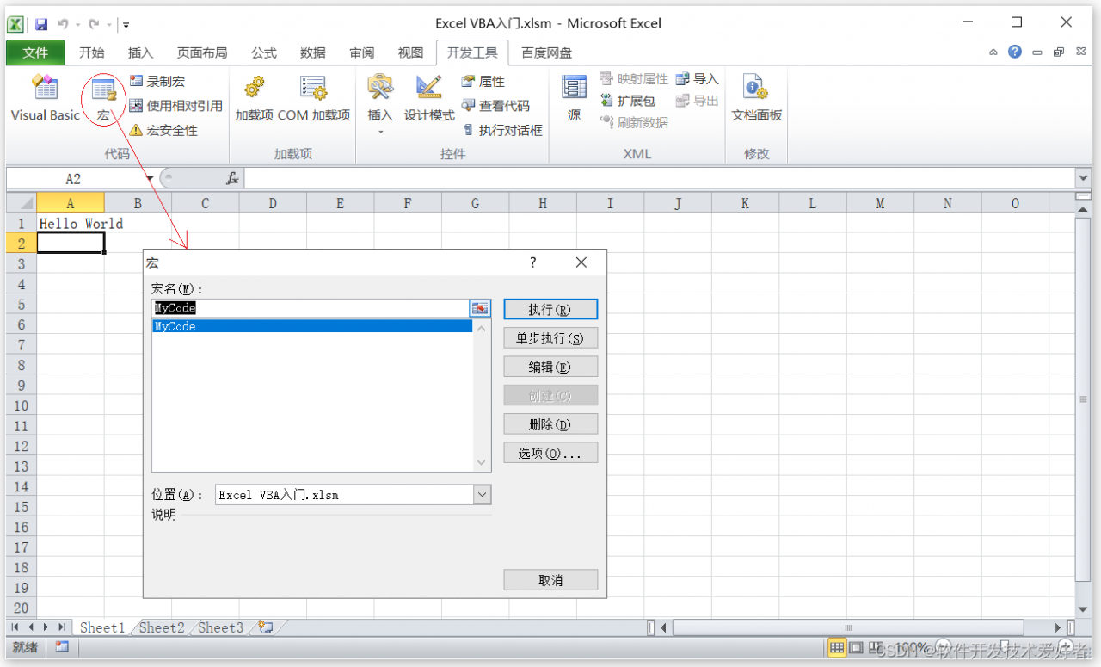Switch to Normal view button in status bar
Viewport: 1101px width, 667px height.
(x=837, y=647)
